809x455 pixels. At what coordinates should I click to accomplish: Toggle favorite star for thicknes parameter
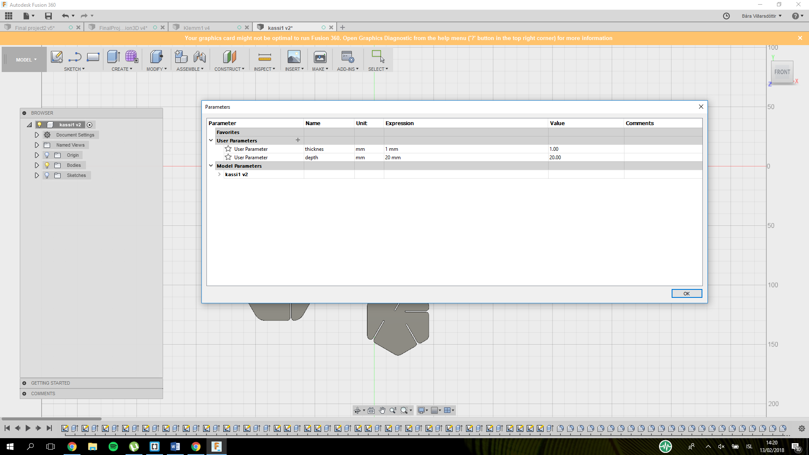pyautogui.click(x=228, y=149)
